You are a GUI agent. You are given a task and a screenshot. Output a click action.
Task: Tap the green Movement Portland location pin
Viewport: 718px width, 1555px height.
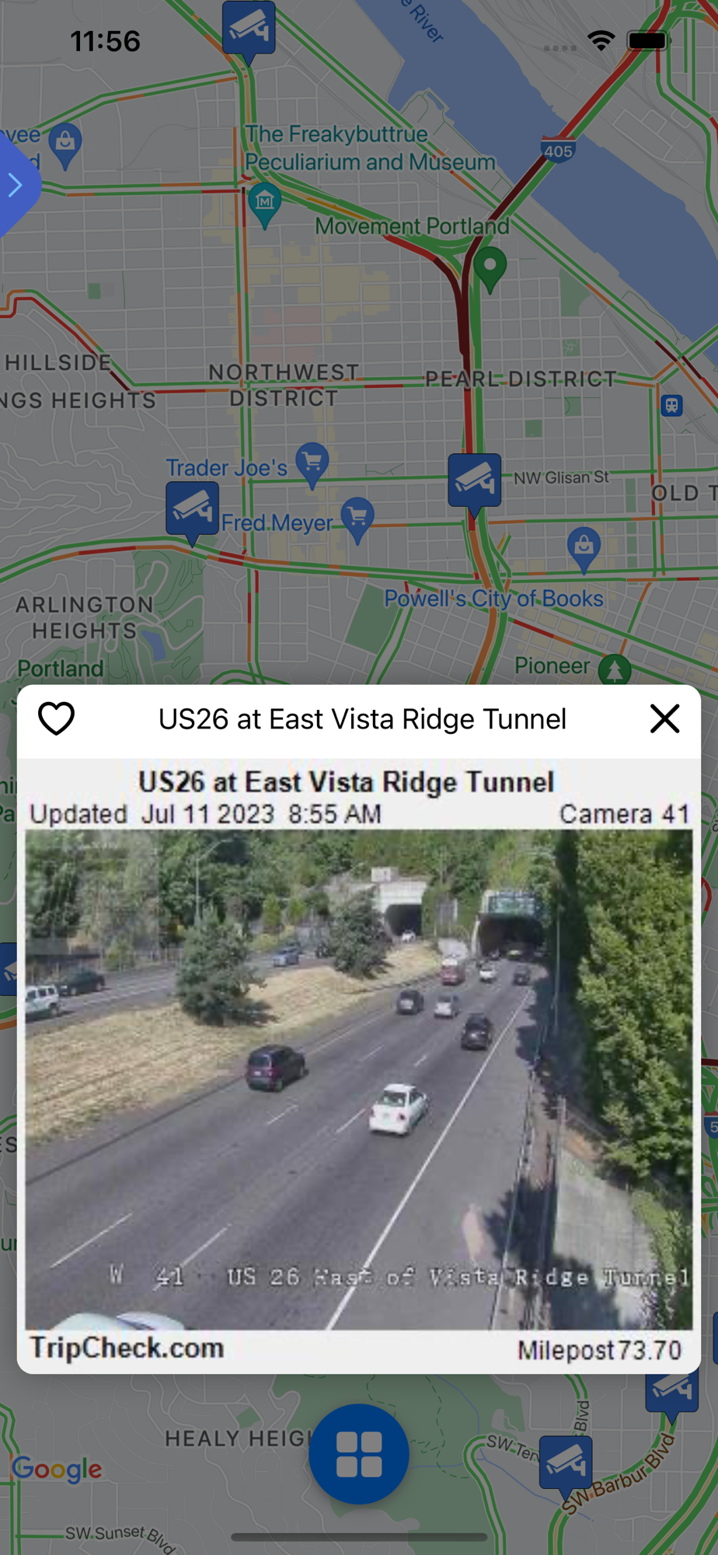(490, 268)
